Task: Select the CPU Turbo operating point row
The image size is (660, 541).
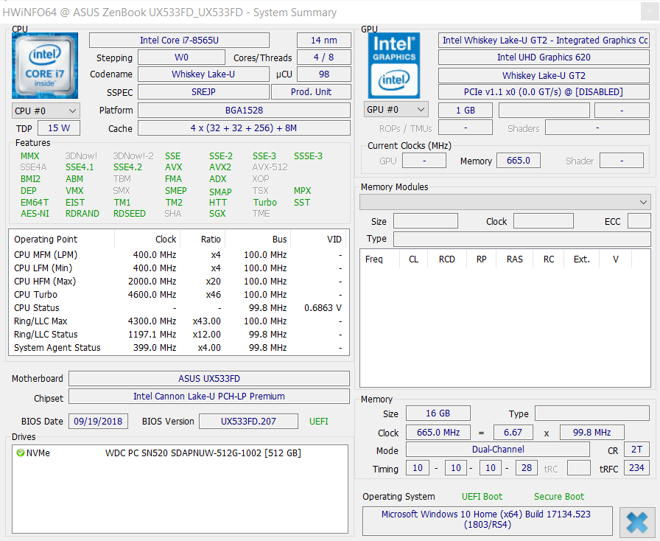Action: (179, 295)
